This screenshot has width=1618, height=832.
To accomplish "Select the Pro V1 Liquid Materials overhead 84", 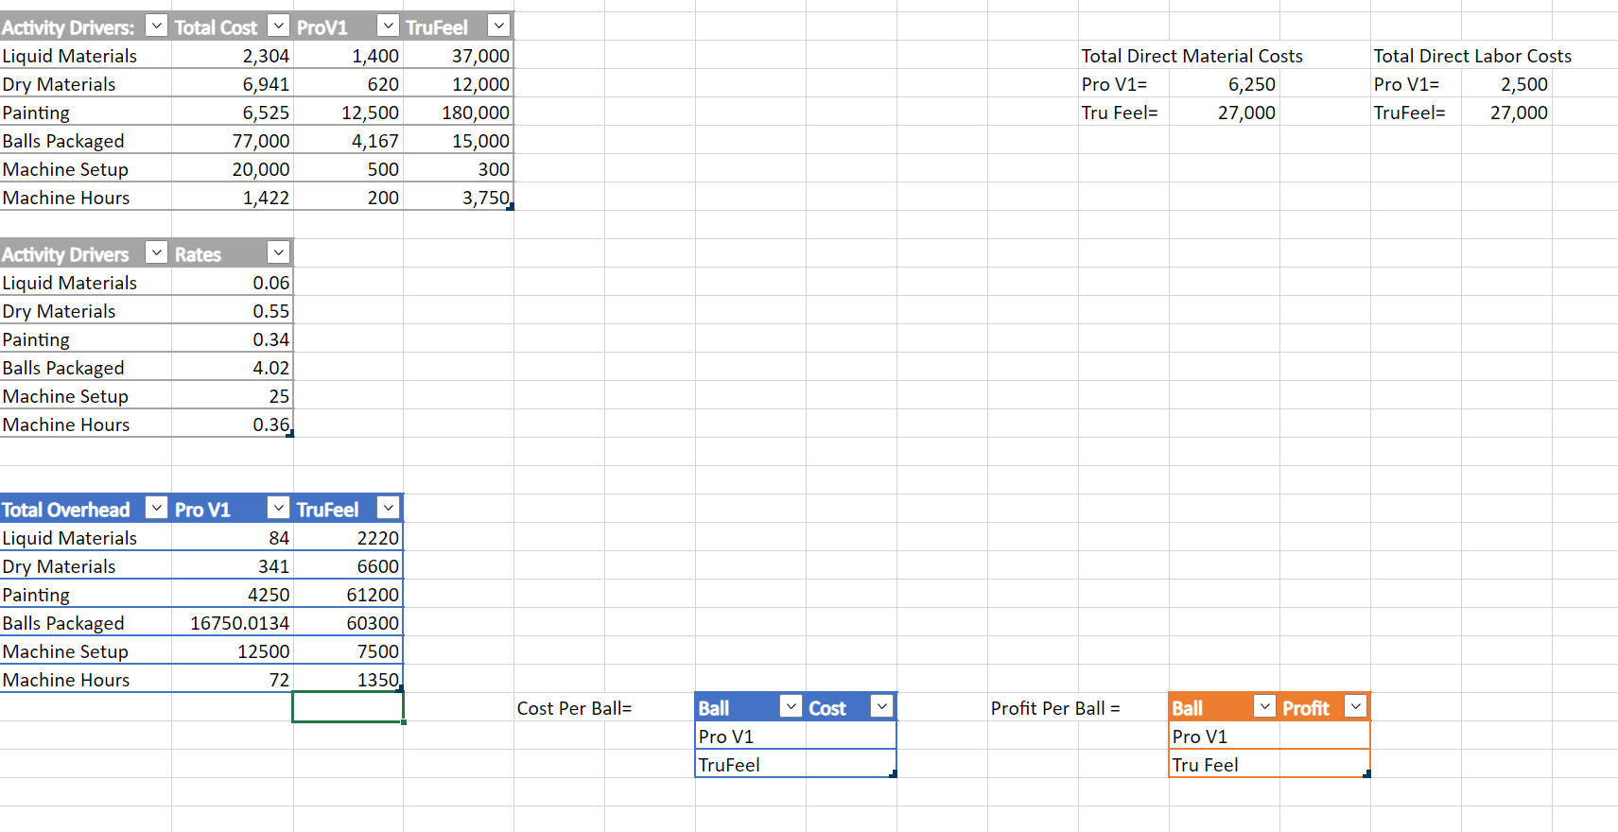I will coord(233,538).
